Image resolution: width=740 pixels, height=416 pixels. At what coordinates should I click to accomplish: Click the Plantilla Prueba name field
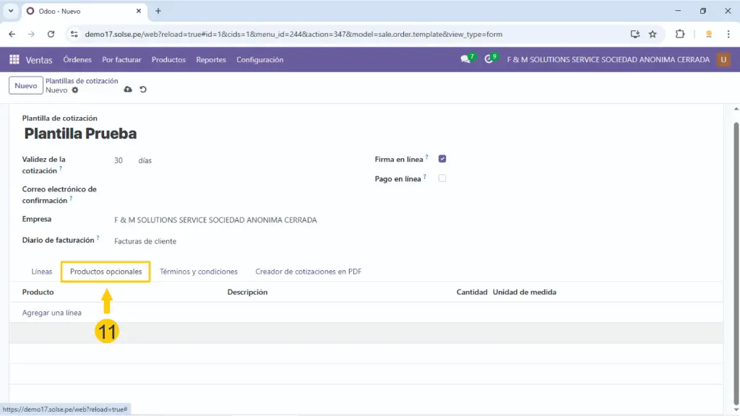tap(80, 134)
